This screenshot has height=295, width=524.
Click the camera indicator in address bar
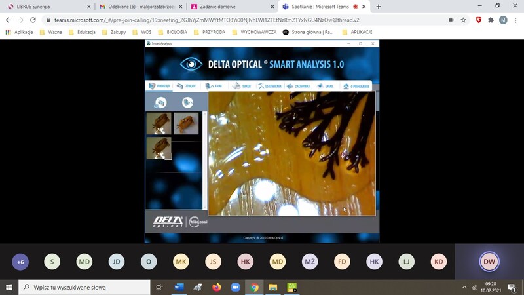point(451,20)
